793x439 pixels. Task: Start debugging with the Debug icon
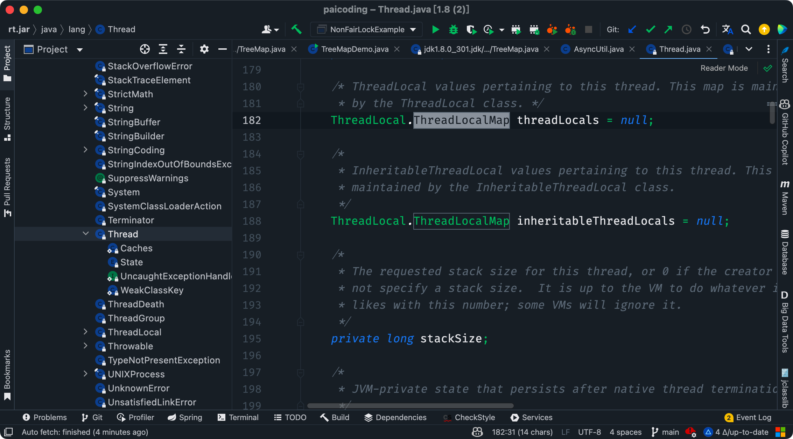453,29
